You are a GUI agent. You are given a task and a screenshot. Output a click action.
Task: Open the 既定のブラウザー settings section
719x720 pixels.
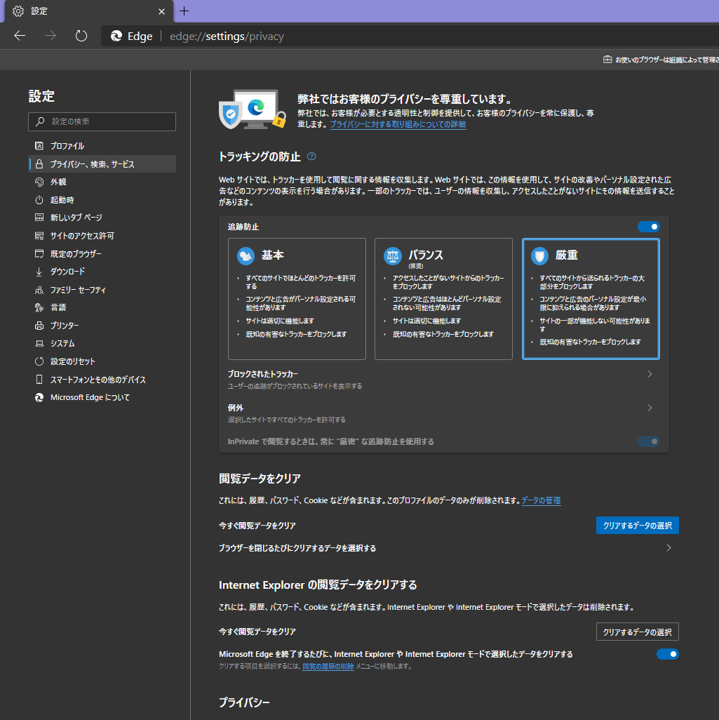point(102,254)
